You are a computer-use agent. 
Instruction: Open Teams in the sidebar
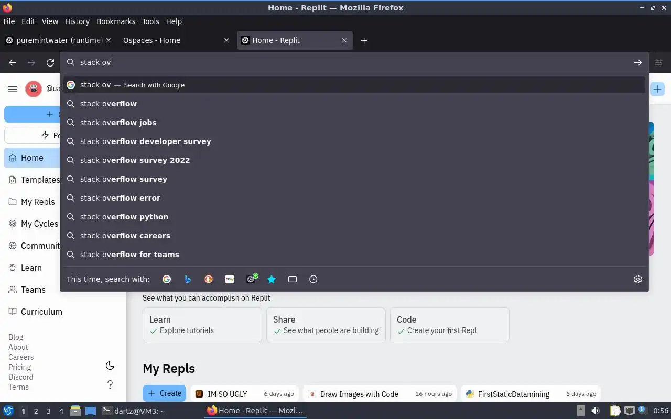pyautogui.click(x=33, y=290)
